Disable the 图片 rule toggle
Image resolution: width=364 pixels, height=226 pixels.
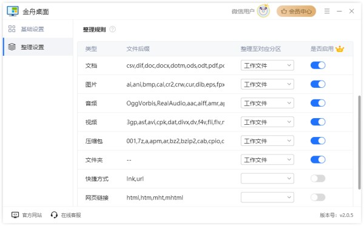(x=318, y=84)
